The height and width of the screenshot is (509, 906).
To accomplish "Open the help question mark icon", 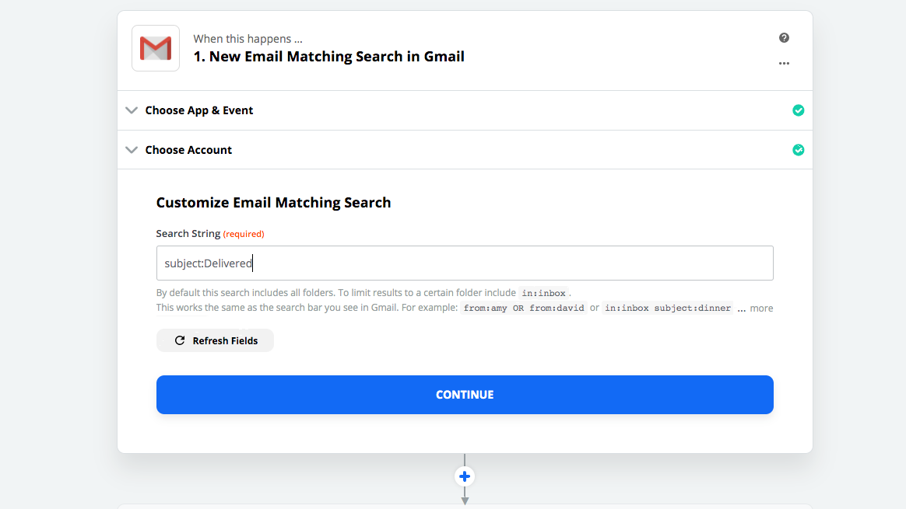I will [784, 37].
